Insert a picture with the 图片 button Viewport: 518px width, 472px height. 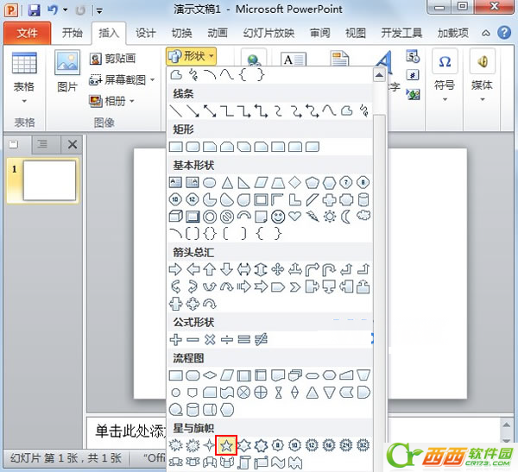pos(66,71)
